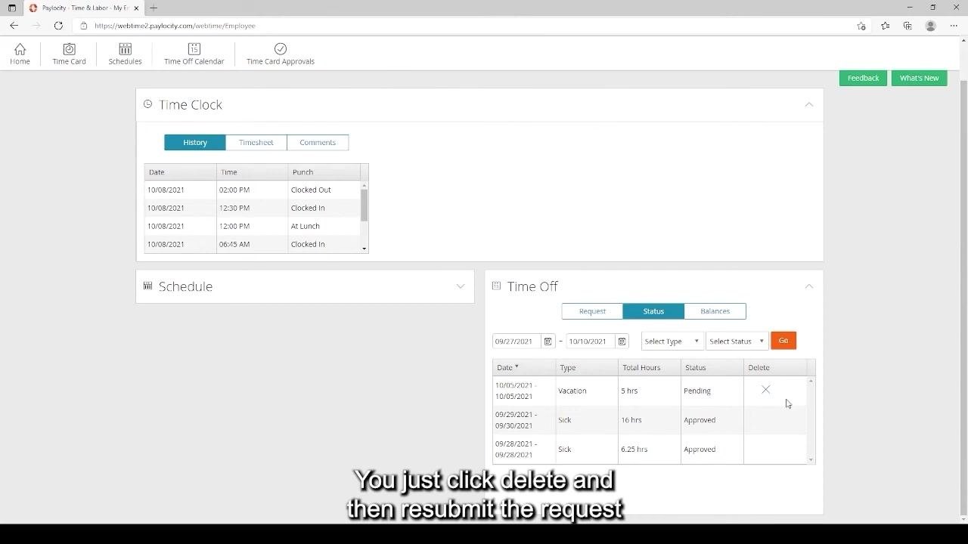
Task: Open browser collections icon
Action: (x=907, y=26)
